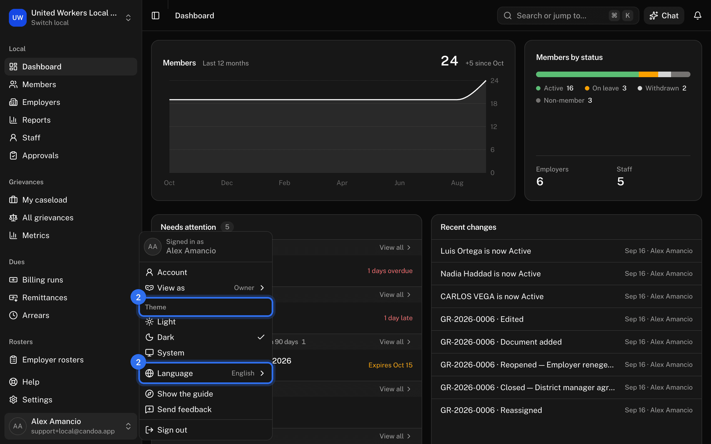
Task: Click the Show the guide compass icon
Action: coord(149,394)
